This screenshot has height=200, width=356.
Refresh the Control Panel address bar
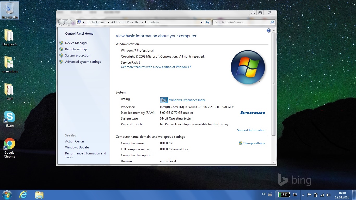pyautogui.click(x=207, y=22)
